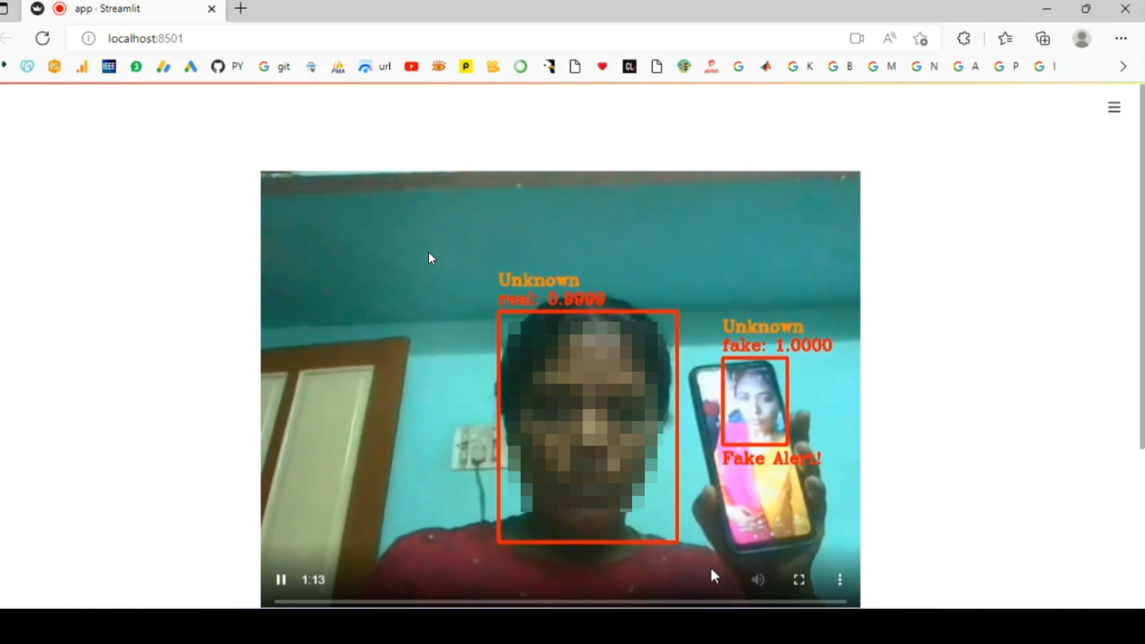Open the Google B bookmark

coord(840,67)
